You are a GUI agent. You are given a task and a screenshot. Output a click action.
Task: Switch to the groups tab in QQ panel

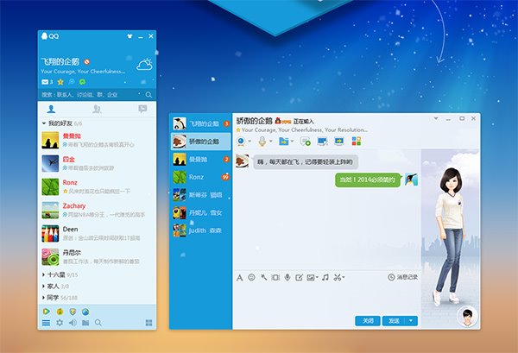coord(97,109)
